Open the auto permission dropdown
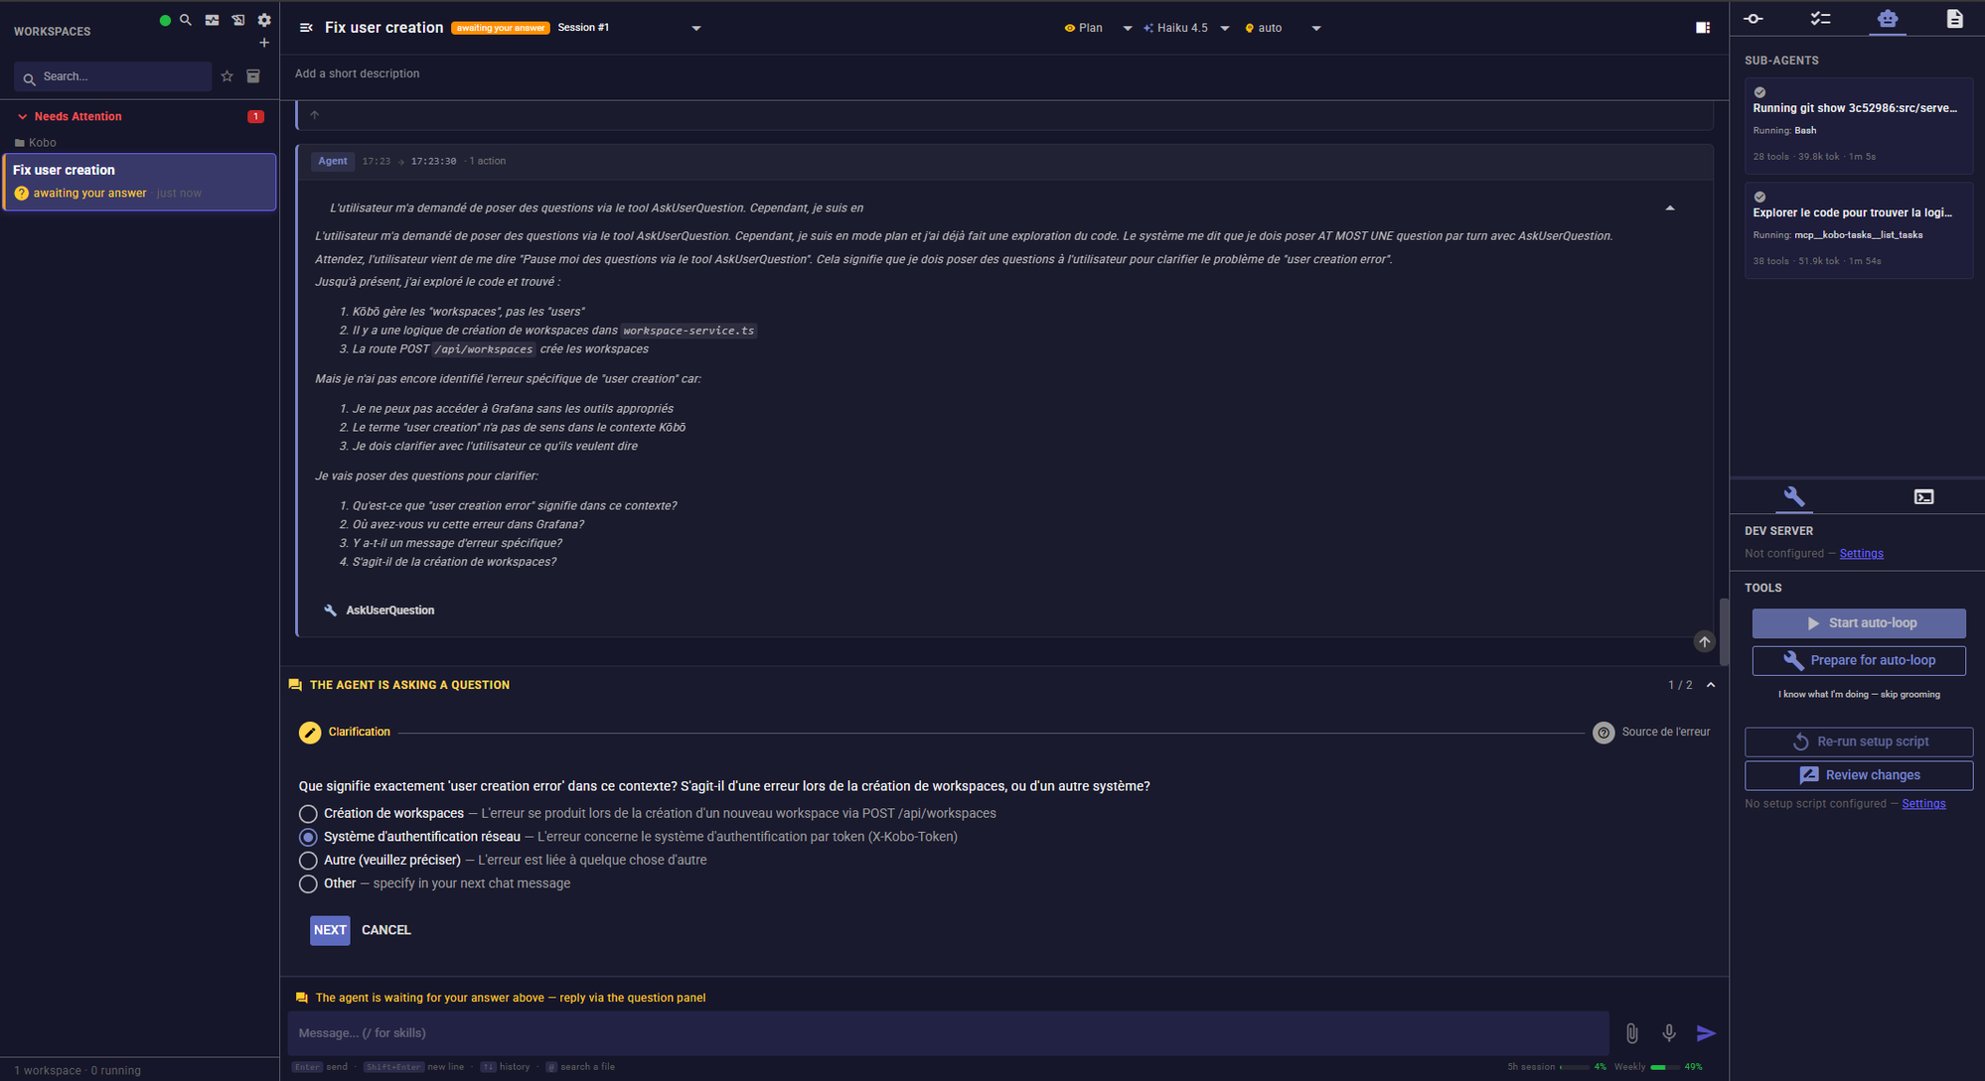This screenshot has width=1985, height=1081. click(x=1283, y=28)
